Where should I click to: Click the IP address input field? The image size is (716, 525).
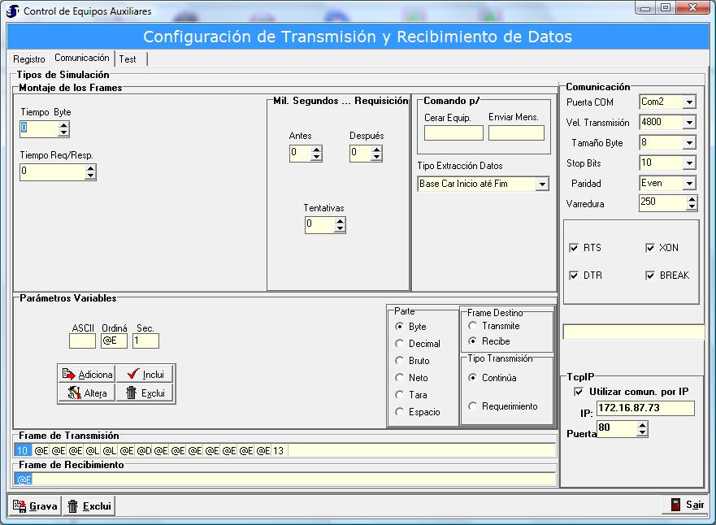pyautogui.click(x=644, y=408)
